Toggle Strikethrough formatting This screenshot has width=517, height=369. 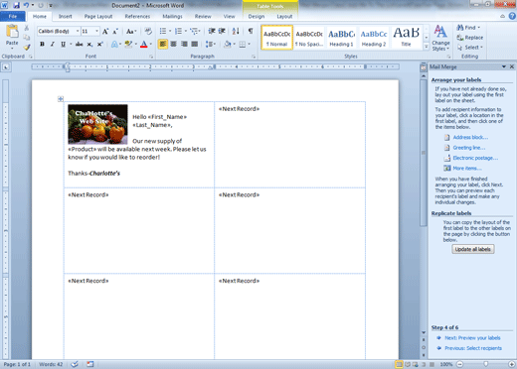tap(80, 44)
